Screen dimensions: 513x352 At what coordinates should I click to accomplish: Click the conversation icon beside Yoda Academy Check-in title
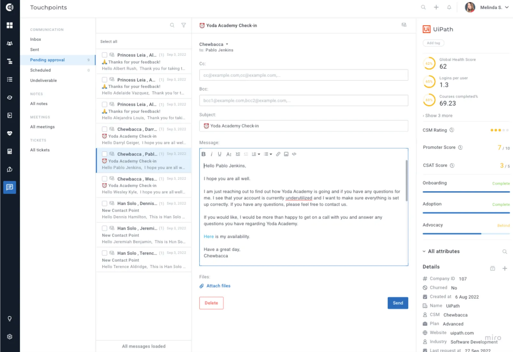click(x=404, y=25)
